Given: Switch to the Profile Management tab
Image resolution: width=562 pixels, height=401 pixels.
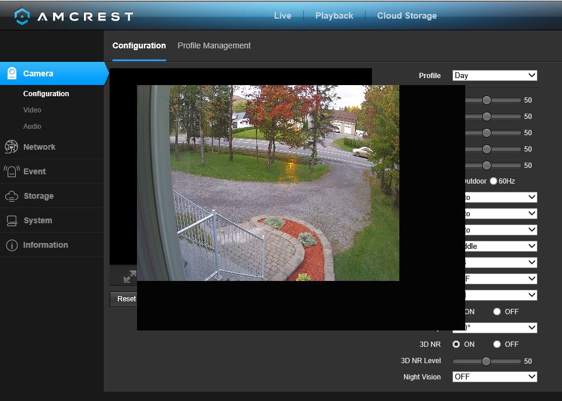Looking at the screenshot, I should click(214, 45).
